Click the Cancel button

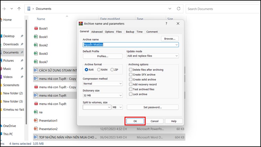(154, 121)
